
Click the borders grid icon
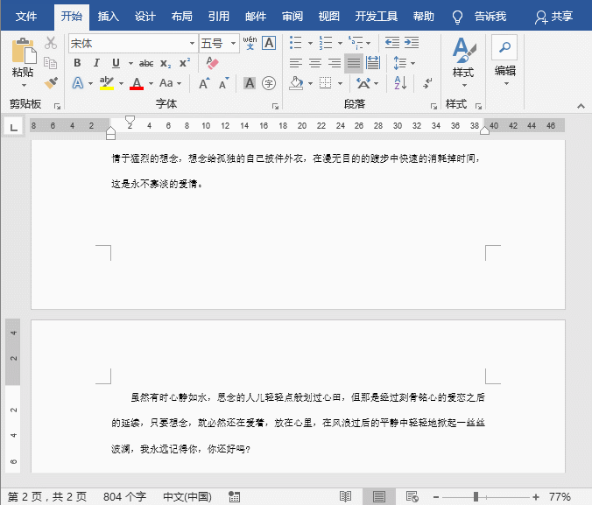coord(325,83)
